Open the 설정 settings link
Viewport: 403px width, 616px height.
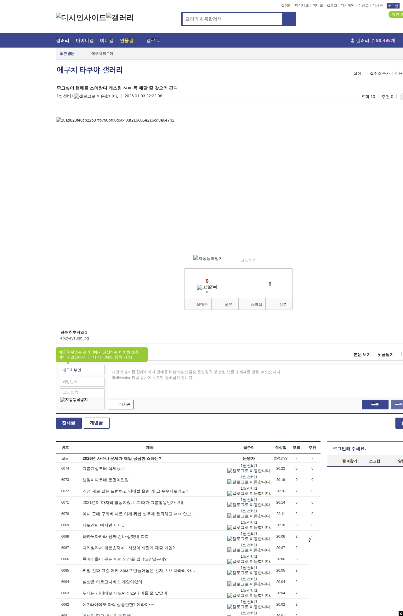pos(357,73)
